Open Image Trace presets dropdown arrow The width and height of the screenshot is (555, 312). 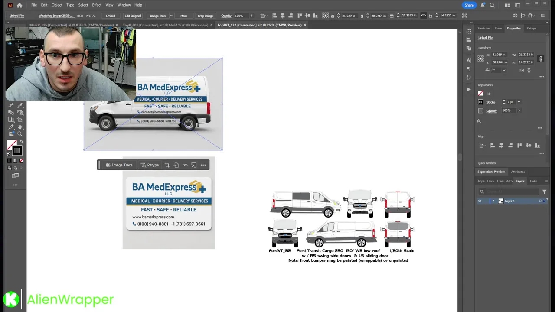click(x=171, y=16)
